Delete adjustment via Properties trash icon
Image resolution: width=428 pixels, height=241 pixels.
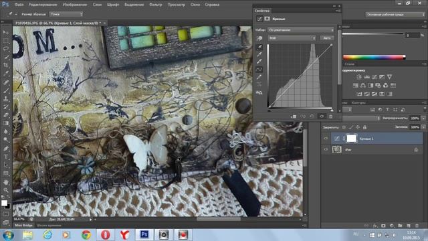coord(330,116)
